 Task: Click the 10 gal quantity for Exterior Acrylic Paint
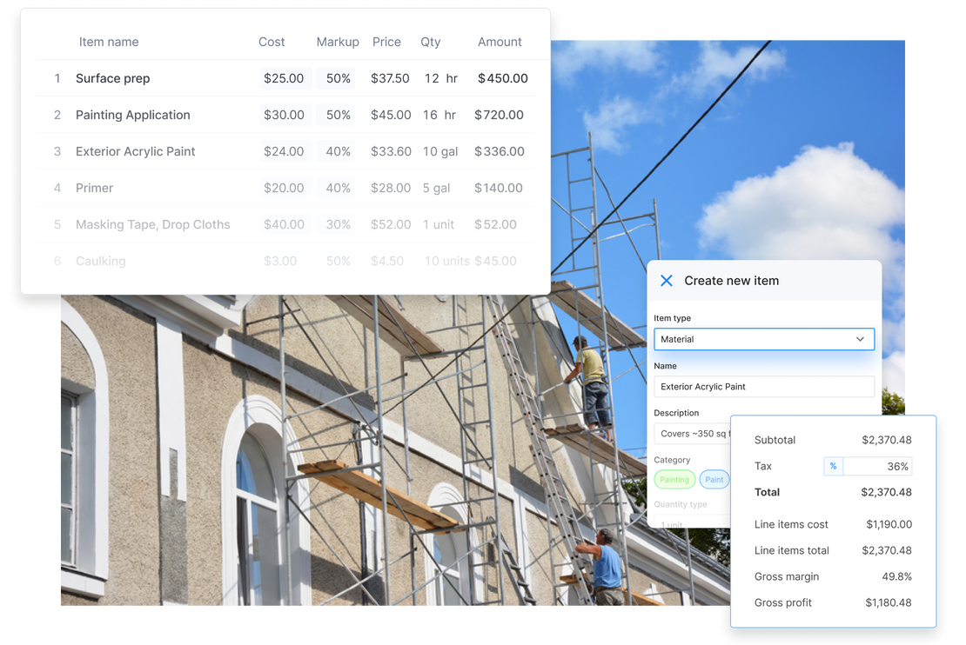(439, 151)
